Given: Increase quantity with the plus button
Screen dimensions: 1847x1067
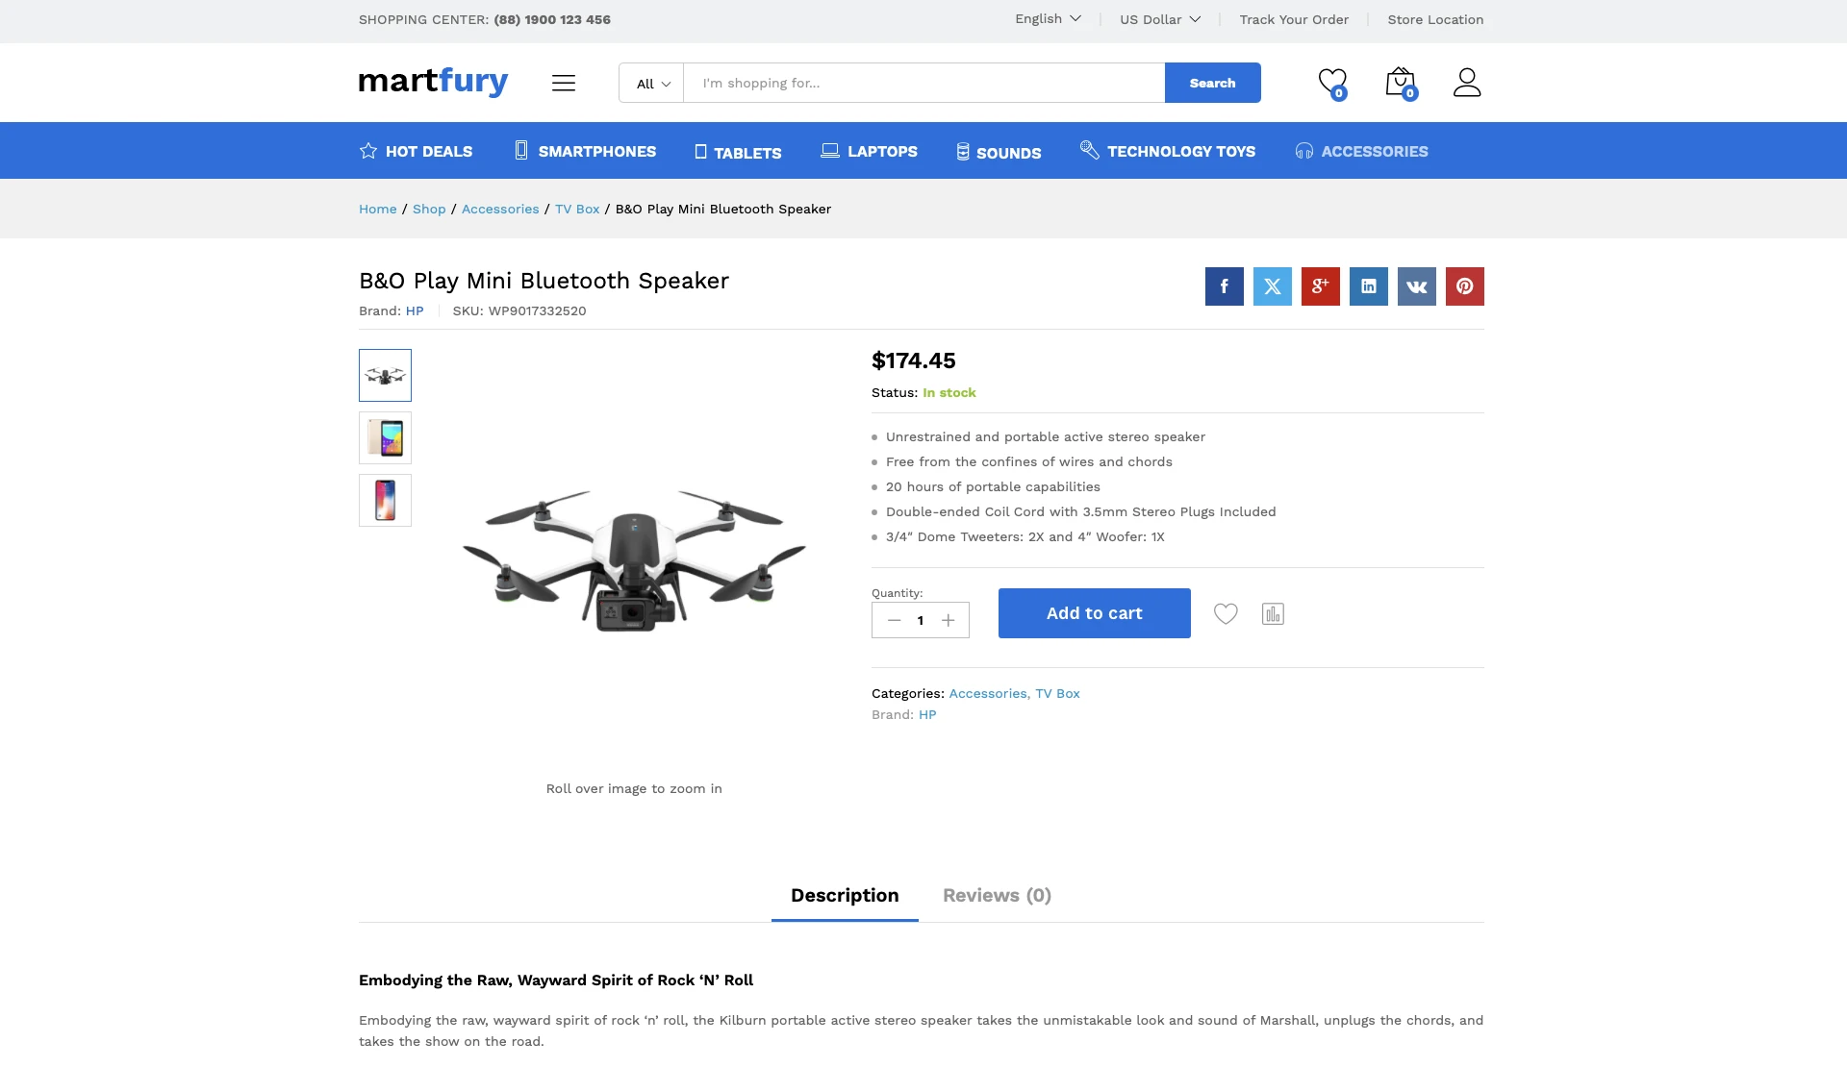Looking at the screenshot, I should coord(949,620).
